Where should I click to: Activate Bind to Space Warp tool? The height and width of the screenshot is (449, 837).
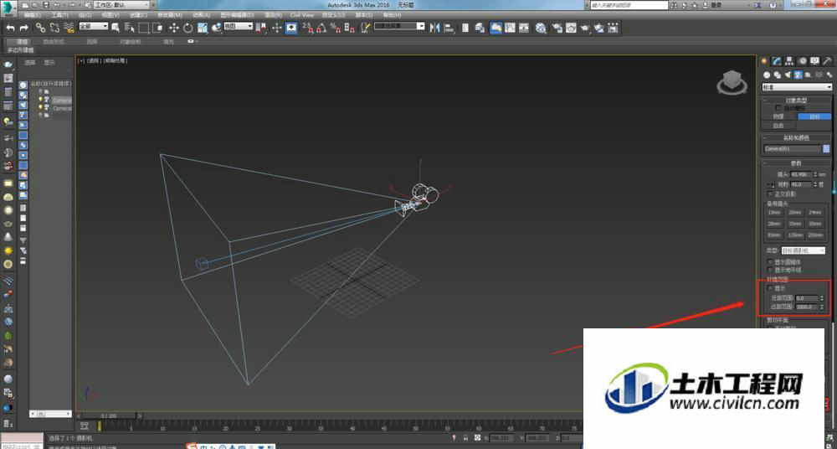tap(69, 28)
